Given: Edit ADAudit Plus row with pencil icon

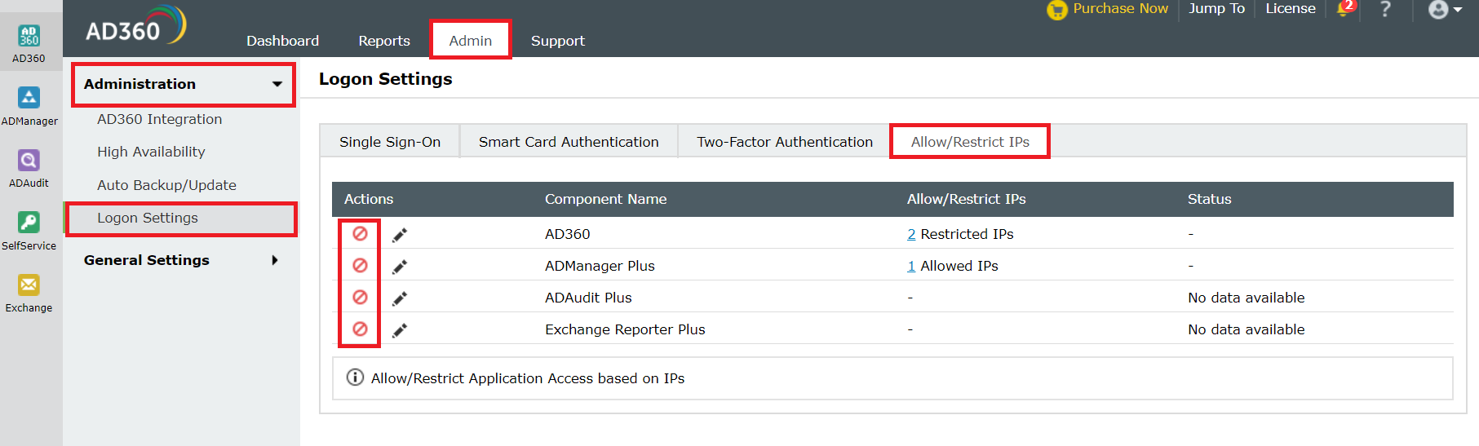Looking at the screenshot, I should click(400, 298).
